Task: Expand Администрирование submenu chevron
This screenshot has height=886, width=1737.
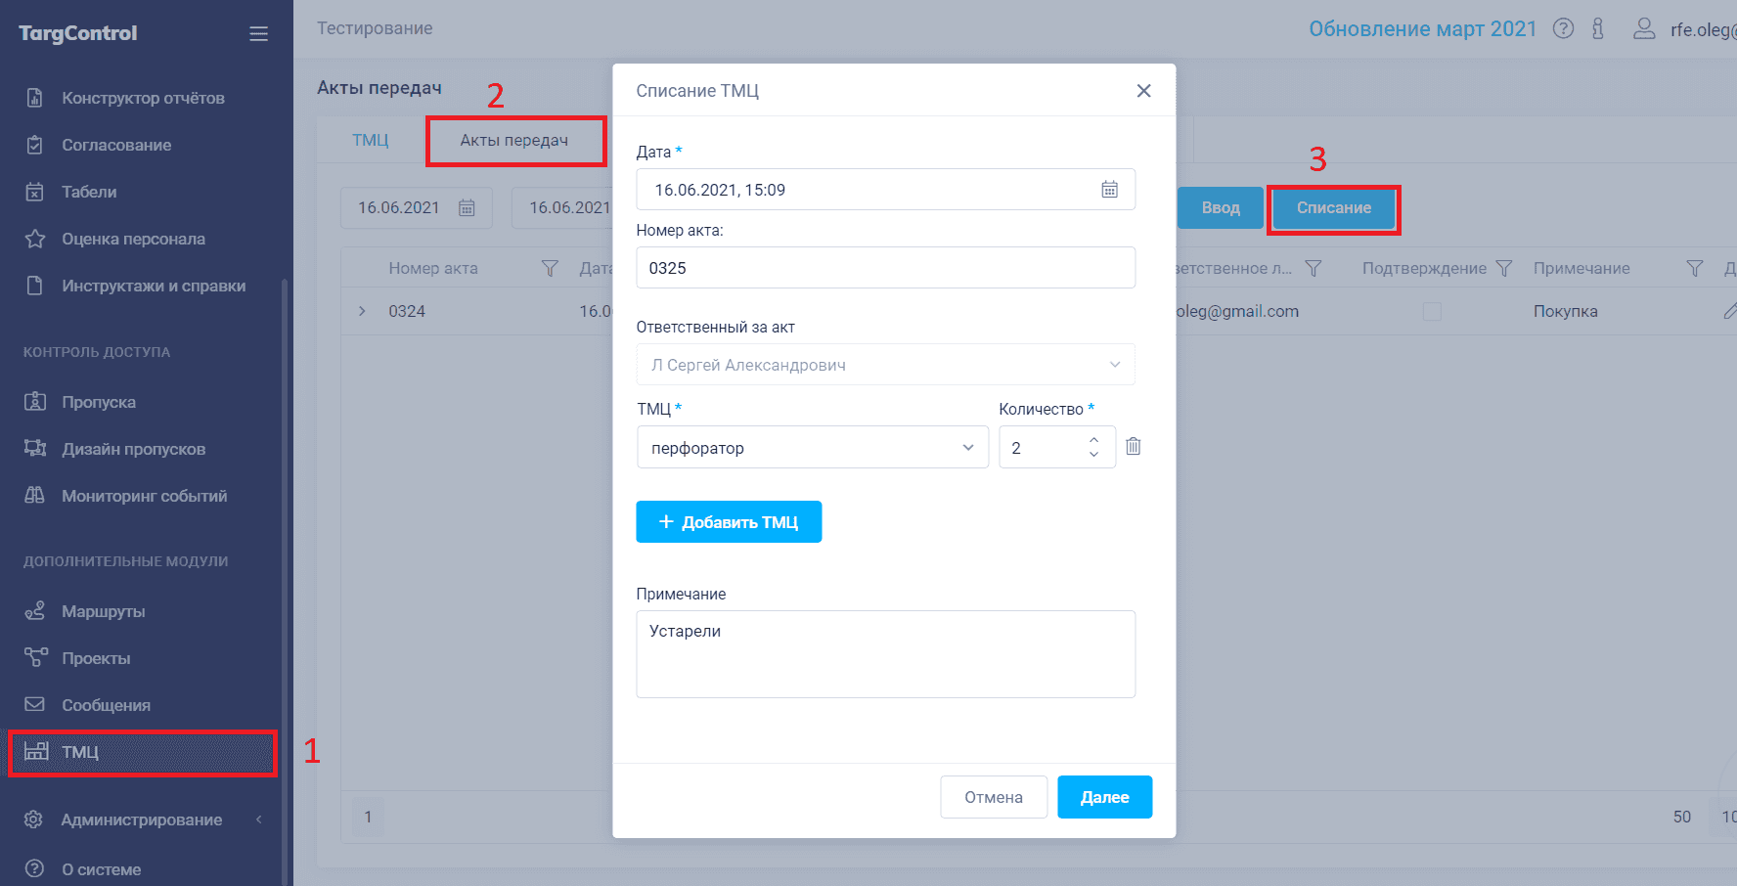Action: 258,820
